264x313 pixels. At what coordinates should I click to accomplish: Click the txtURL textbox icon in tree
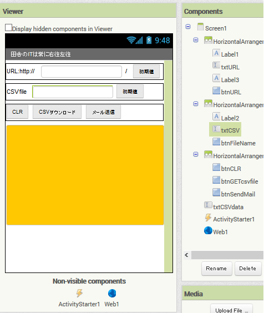(x=216, y=65)
